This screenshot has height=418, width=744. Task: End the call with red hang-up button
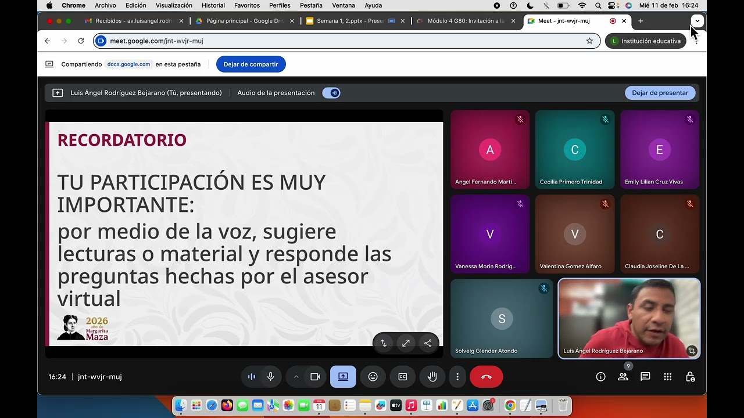pyautogui.click(x=487, y=377)
